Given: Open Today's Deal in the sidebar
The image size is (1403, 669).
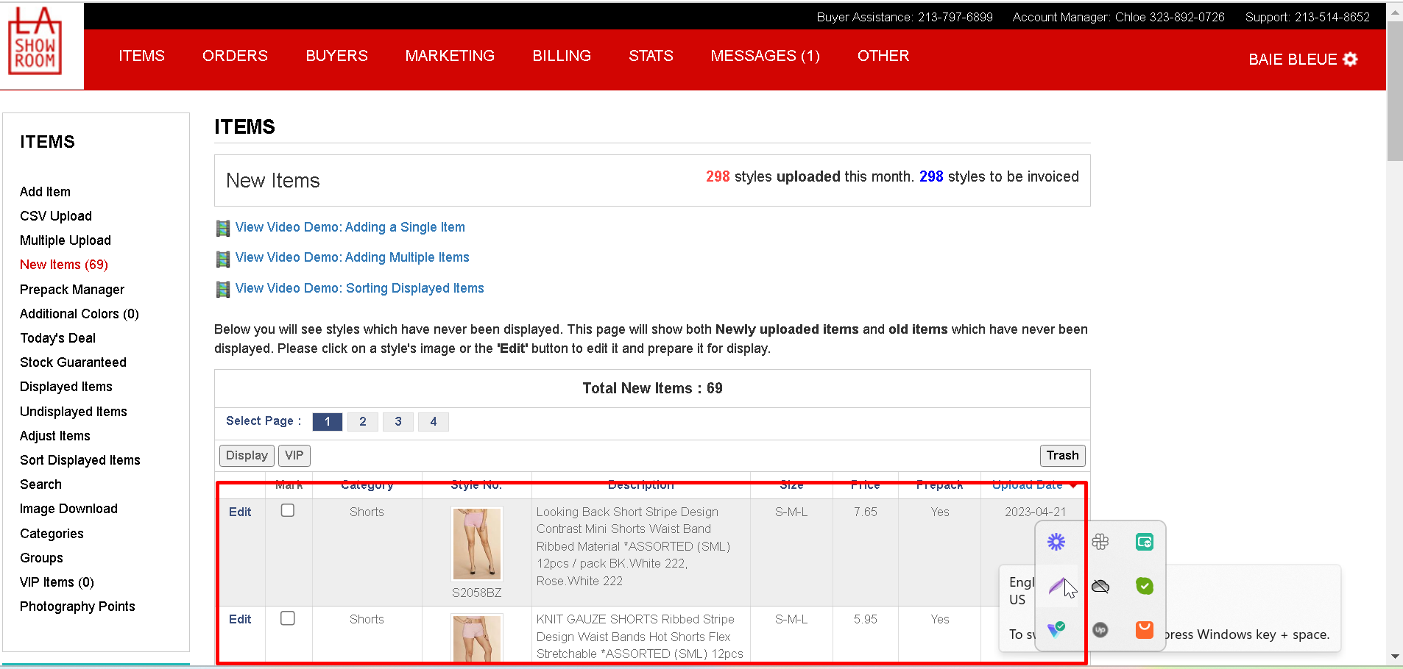Looking at the screenshot, I should click(x=58, y=338).
